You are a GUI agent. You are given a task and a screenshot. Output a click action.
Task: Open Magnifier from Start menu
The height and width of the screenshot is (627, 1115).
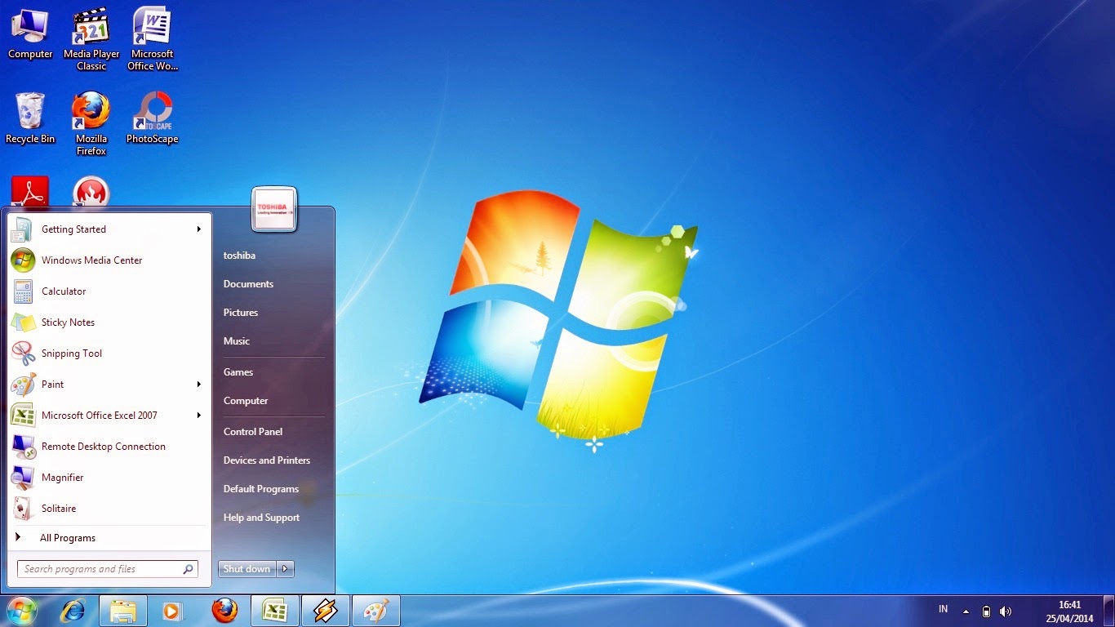(x=108, y=478)
